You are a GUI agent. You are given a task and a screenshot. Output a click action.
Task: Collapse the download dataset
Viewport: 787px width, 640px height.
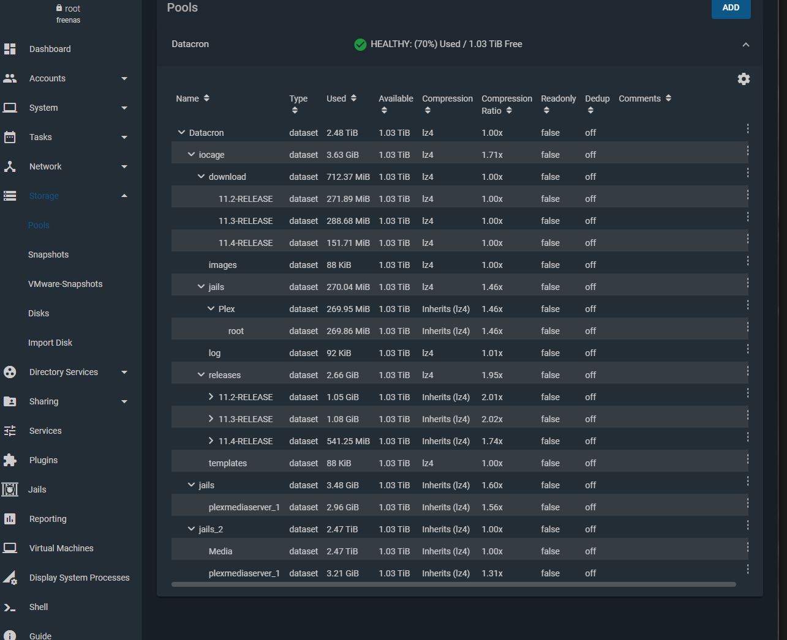click(201, 176)
